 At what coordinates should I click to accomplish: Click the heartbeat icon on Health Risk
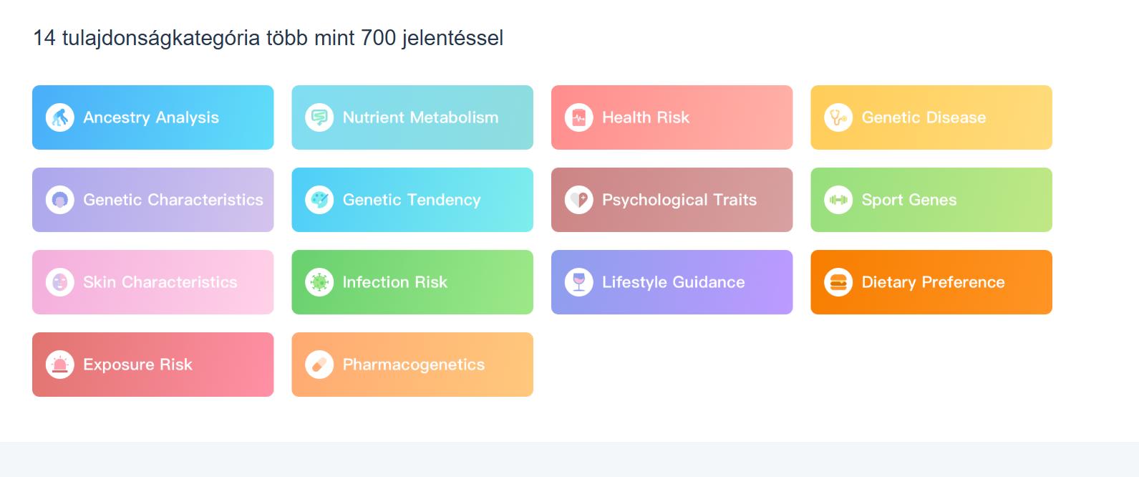579,117
